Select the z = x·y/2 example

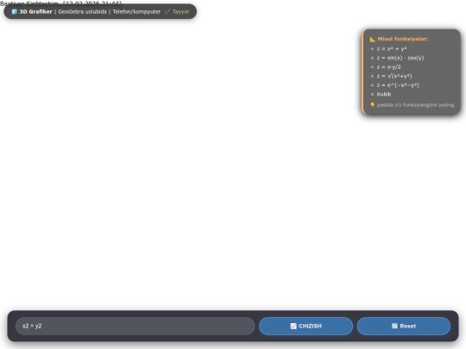tap(388, 67)
